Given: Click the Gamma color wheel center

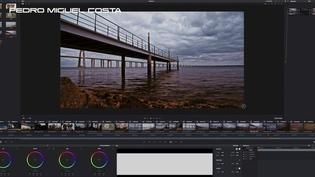Looking at the screenshot, I should coord(35,160).
